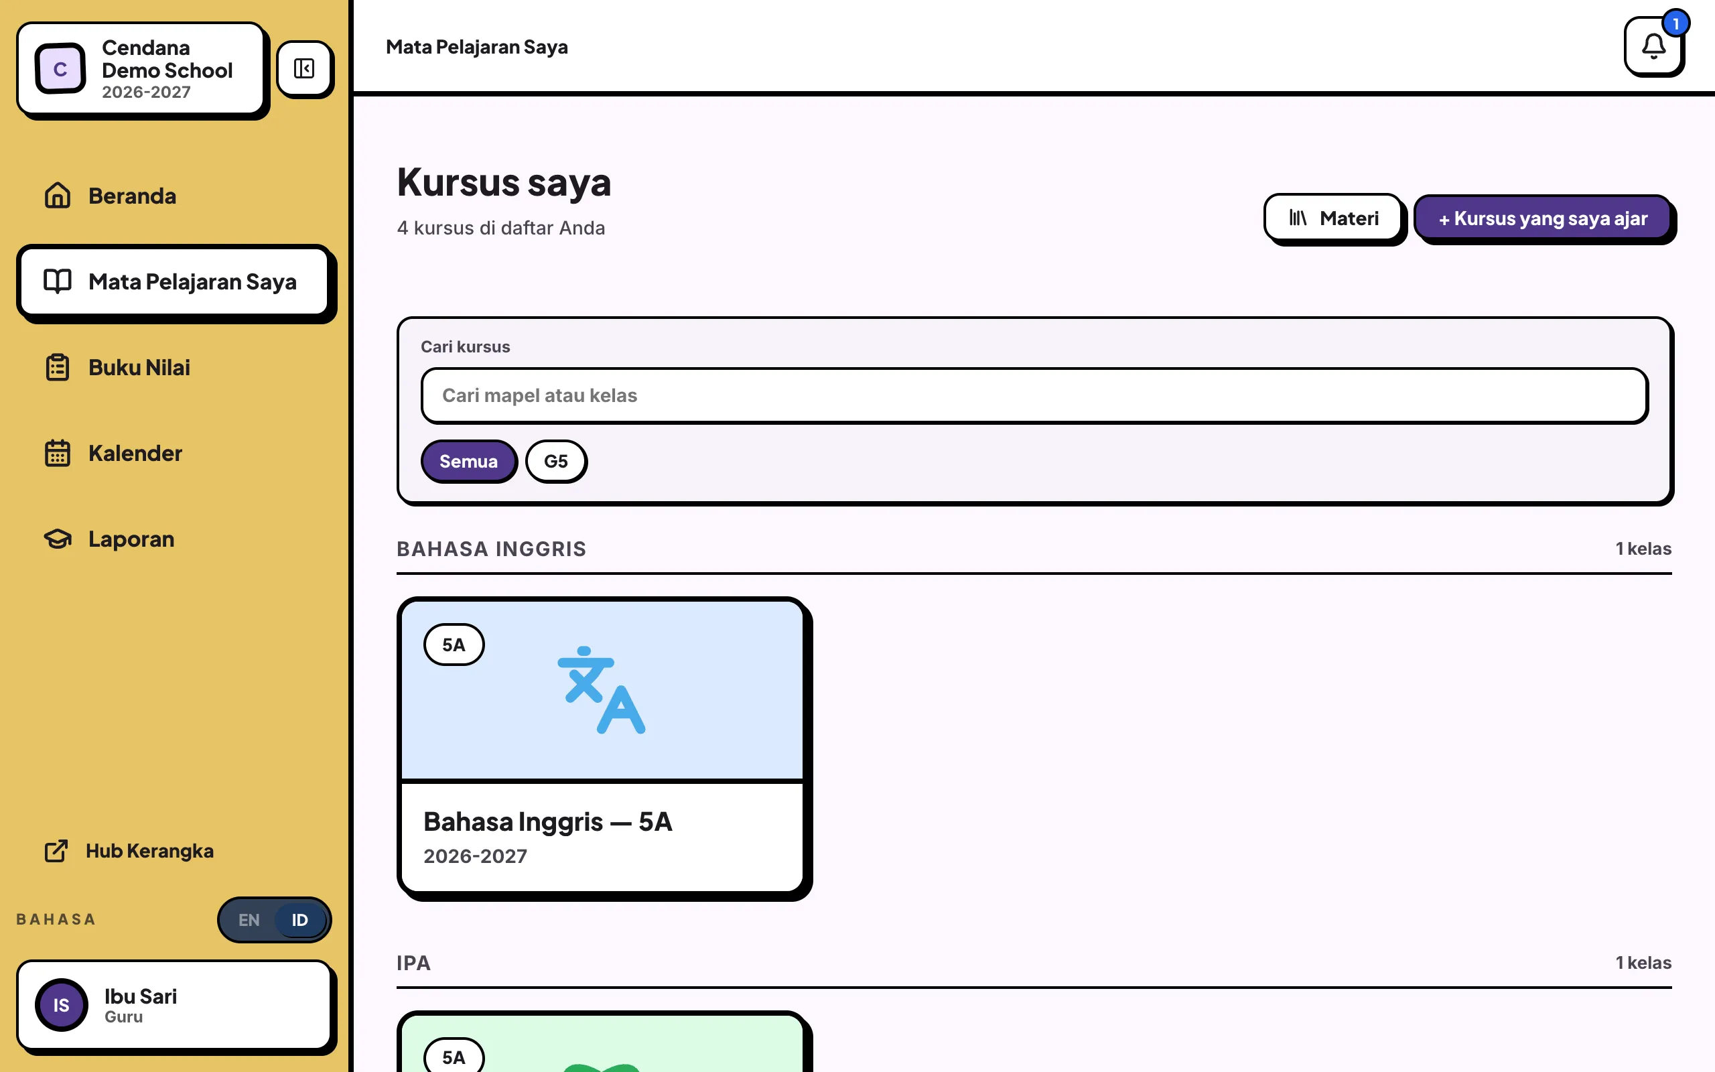Click the Hub Kerangka external link icon
The width and height of the screenshot is (1715, 1072).
56,851
